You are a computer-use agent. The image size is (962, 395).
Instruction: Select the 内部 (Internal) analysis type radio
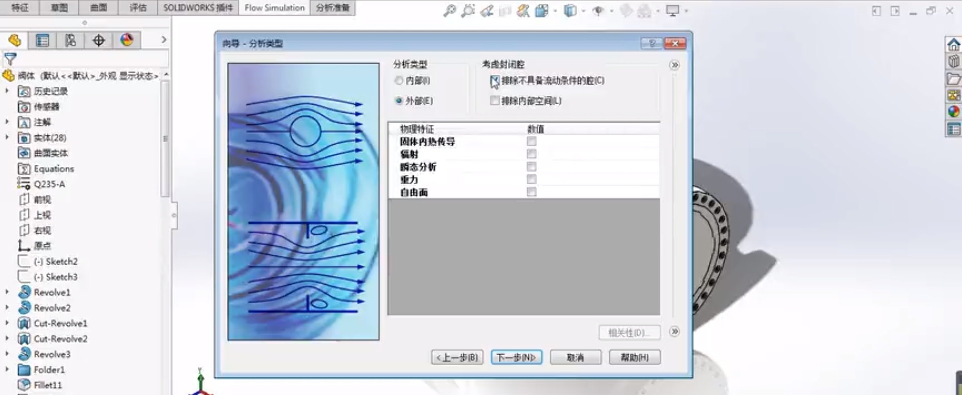pyautogui.click(x=399, y=80)
